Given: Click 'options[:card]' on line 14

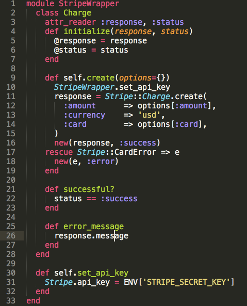Looking at the screenshot, I should pyautogui.click(x=170, y=124).
